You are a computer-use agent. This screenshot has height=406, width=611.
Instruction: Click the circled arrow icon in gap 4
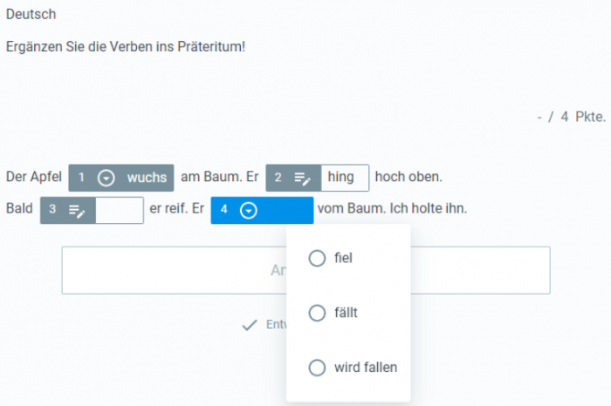point(248,210)
